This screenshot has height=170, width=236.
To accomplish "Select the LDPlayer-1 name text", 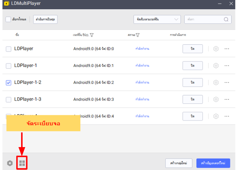I will pos(26,65).
